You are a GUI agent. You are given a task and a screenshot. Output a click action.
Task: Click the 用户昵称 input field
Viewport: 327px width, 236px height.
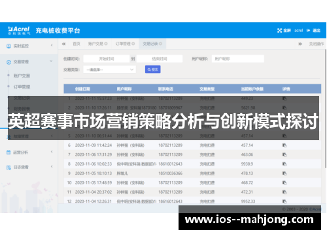tap(238, 59)
